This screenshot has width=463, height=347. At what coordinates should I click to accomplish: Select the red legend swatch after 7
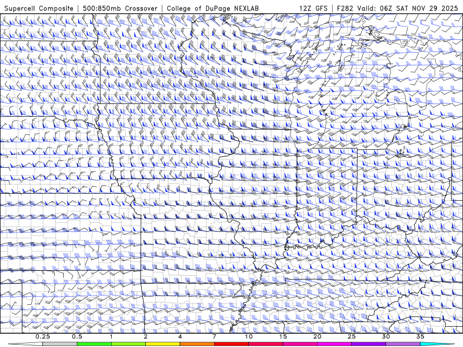click(x=231, y=344)
